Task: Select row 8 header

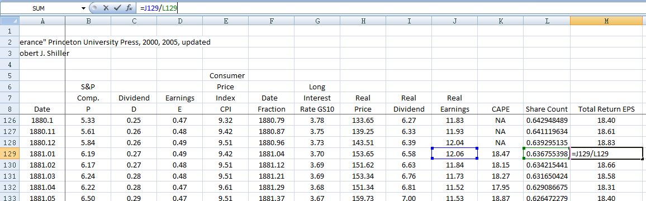Action: (x=9, y=109)
